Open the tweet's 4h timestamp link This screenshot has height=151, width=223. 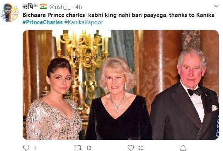pos(78,7)
